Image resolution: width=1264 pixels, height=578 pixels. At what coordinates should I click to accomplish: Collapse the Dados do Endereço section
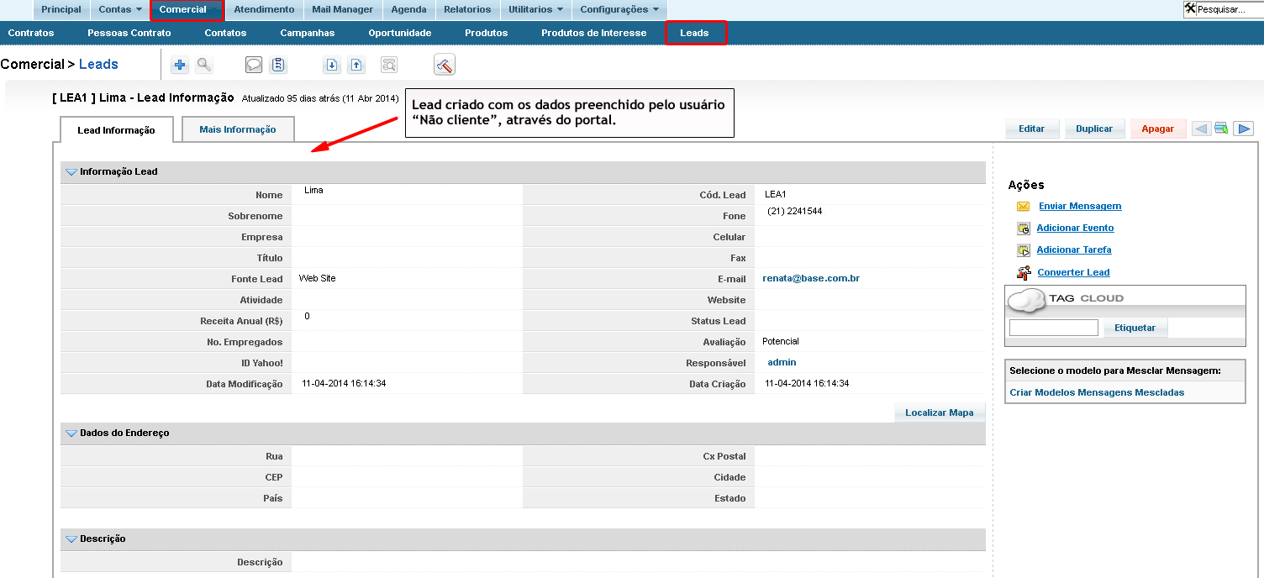coord(71,433)
